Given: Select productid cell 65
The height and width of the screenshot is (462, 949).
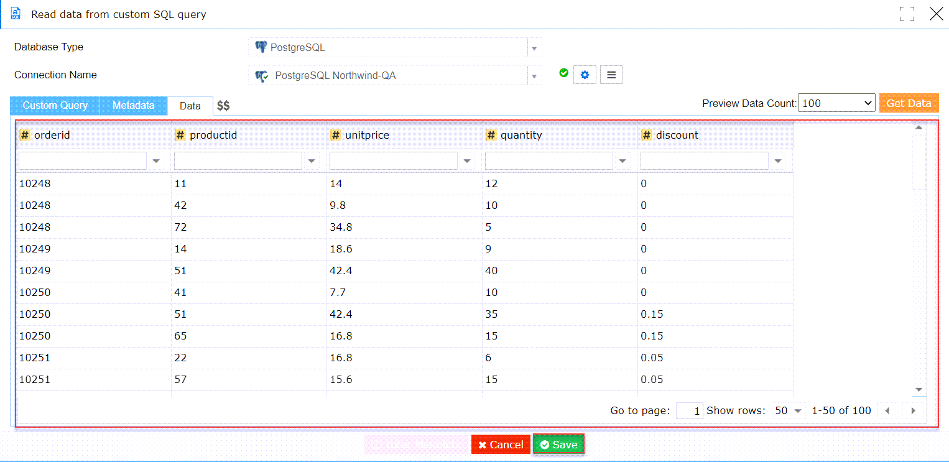Looking at the screenshot, I should pyautogui.click(x=249, y=336).
